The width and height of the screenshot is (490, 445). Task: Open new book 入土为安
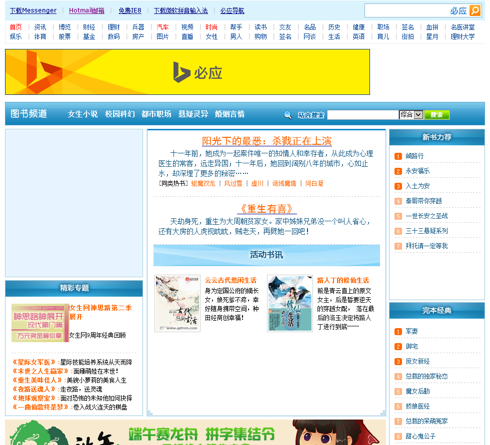pyautogui.click(x=417, y=186)
